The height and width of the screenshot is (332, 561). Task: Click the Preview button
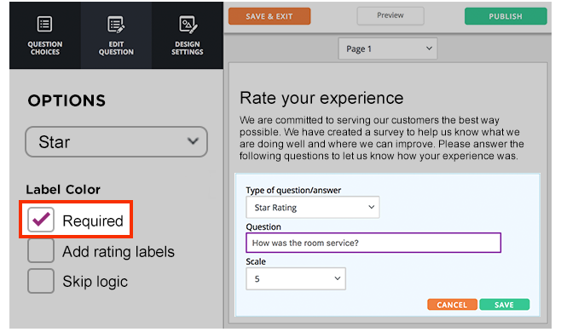click(390, 15)
